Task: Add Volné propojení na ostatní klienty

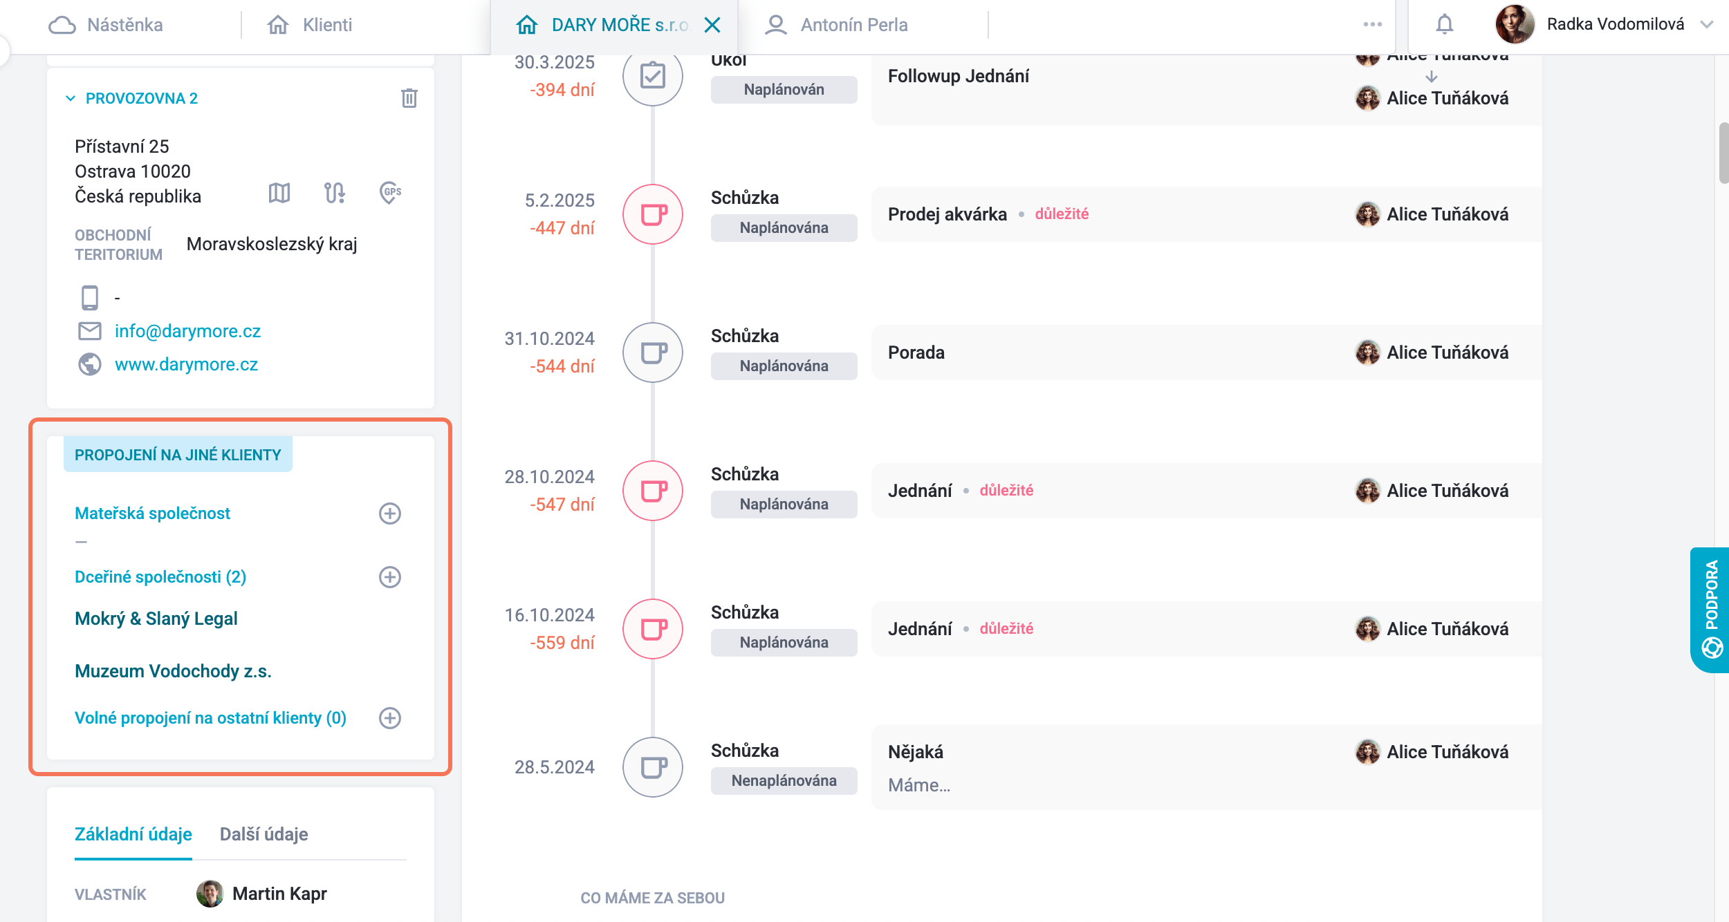Action: click(x=390, y=718)
